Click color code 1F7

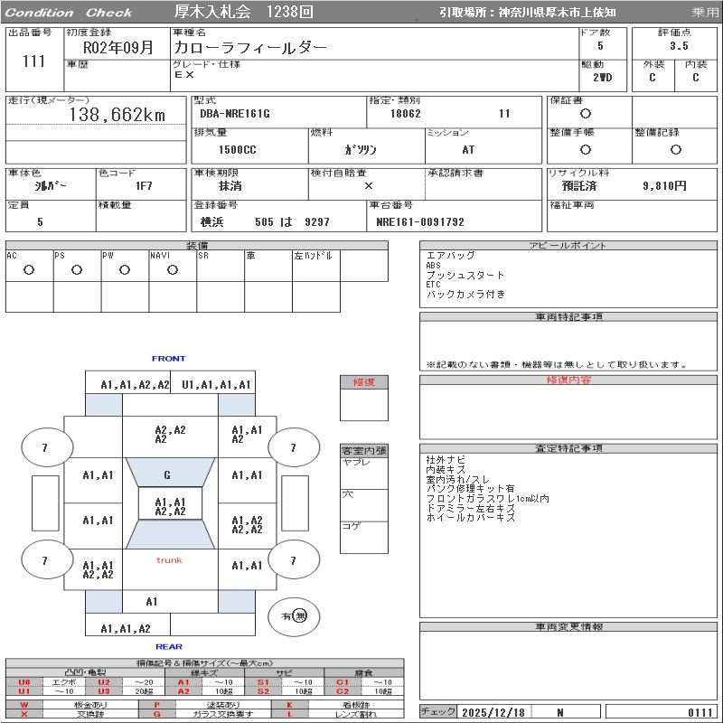pos(144,185)
